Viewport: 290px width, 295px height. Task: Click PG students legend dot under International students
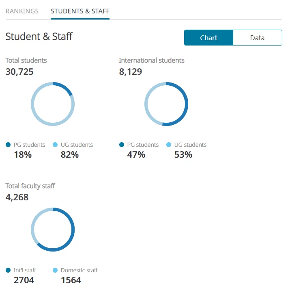pos(122,145)
